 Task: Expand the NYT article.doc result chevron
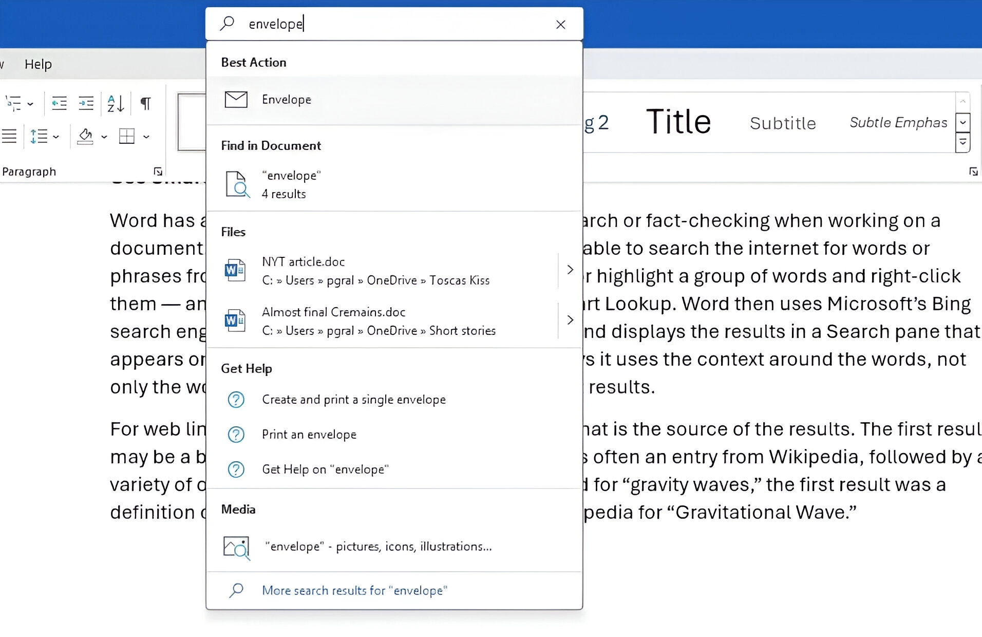570,269
